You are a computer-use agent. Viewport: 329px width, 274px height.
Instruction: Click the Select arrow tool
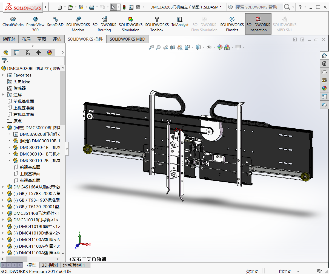[x=113, y=7]
